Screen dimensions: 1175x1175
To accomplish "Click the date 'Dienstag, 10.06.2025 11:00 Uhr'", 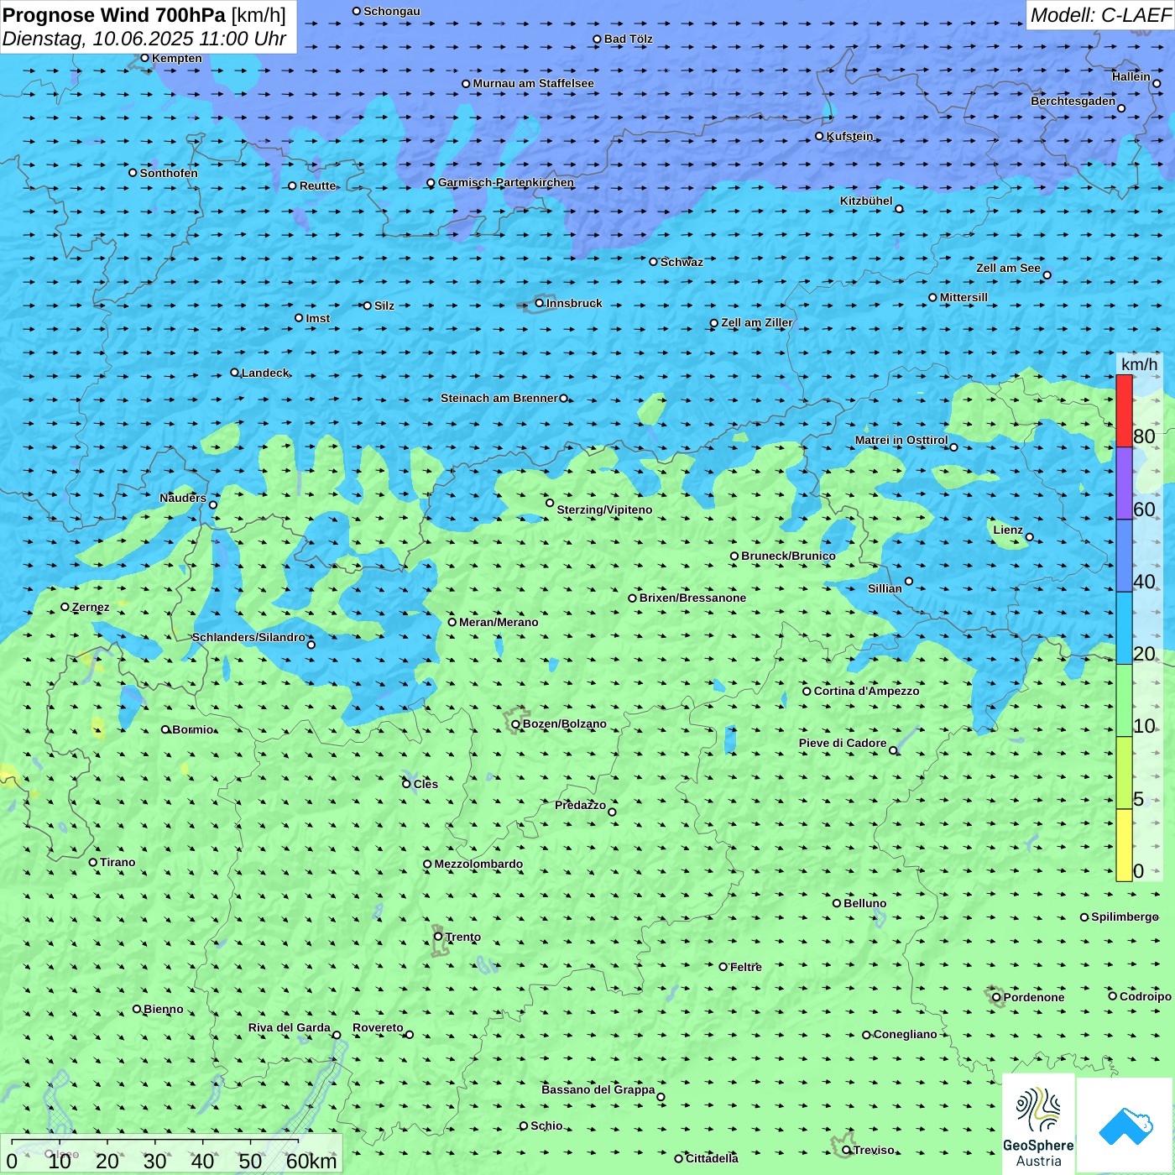I will [x=144, y=39].
